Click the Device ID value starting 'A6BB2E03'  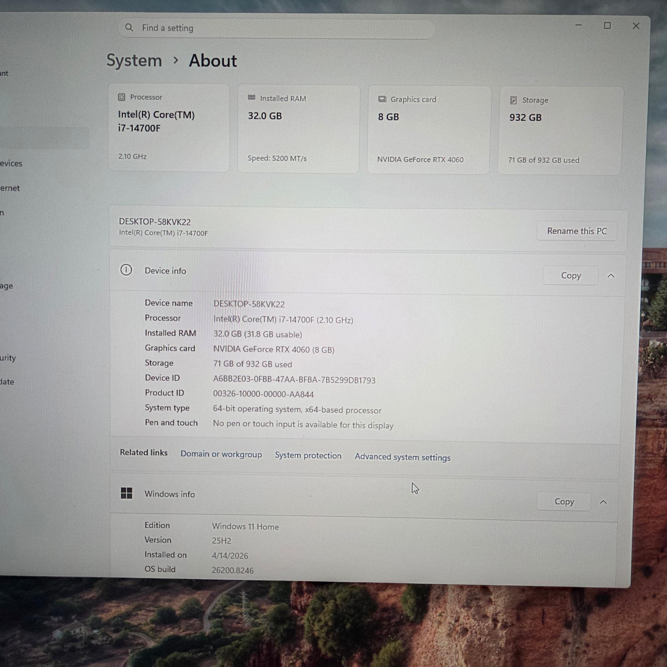pos(294,379)
